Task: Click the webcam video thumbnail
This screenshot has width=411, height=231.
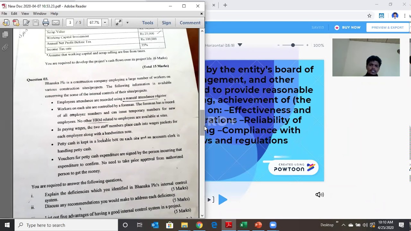Action: 366,57
